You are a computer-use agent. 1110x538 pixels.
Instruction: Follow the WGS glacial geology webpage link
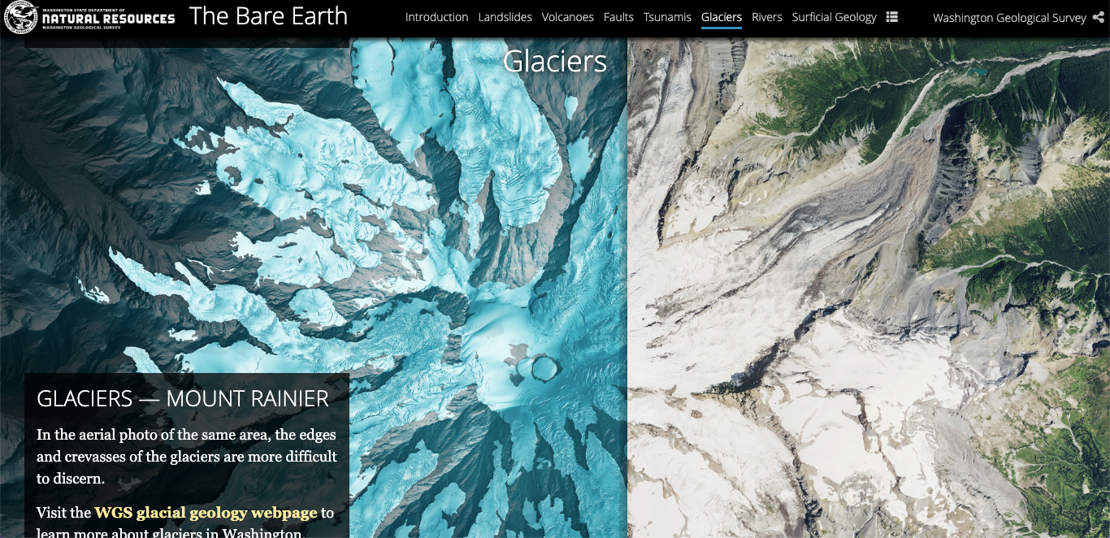pos(206,513)
